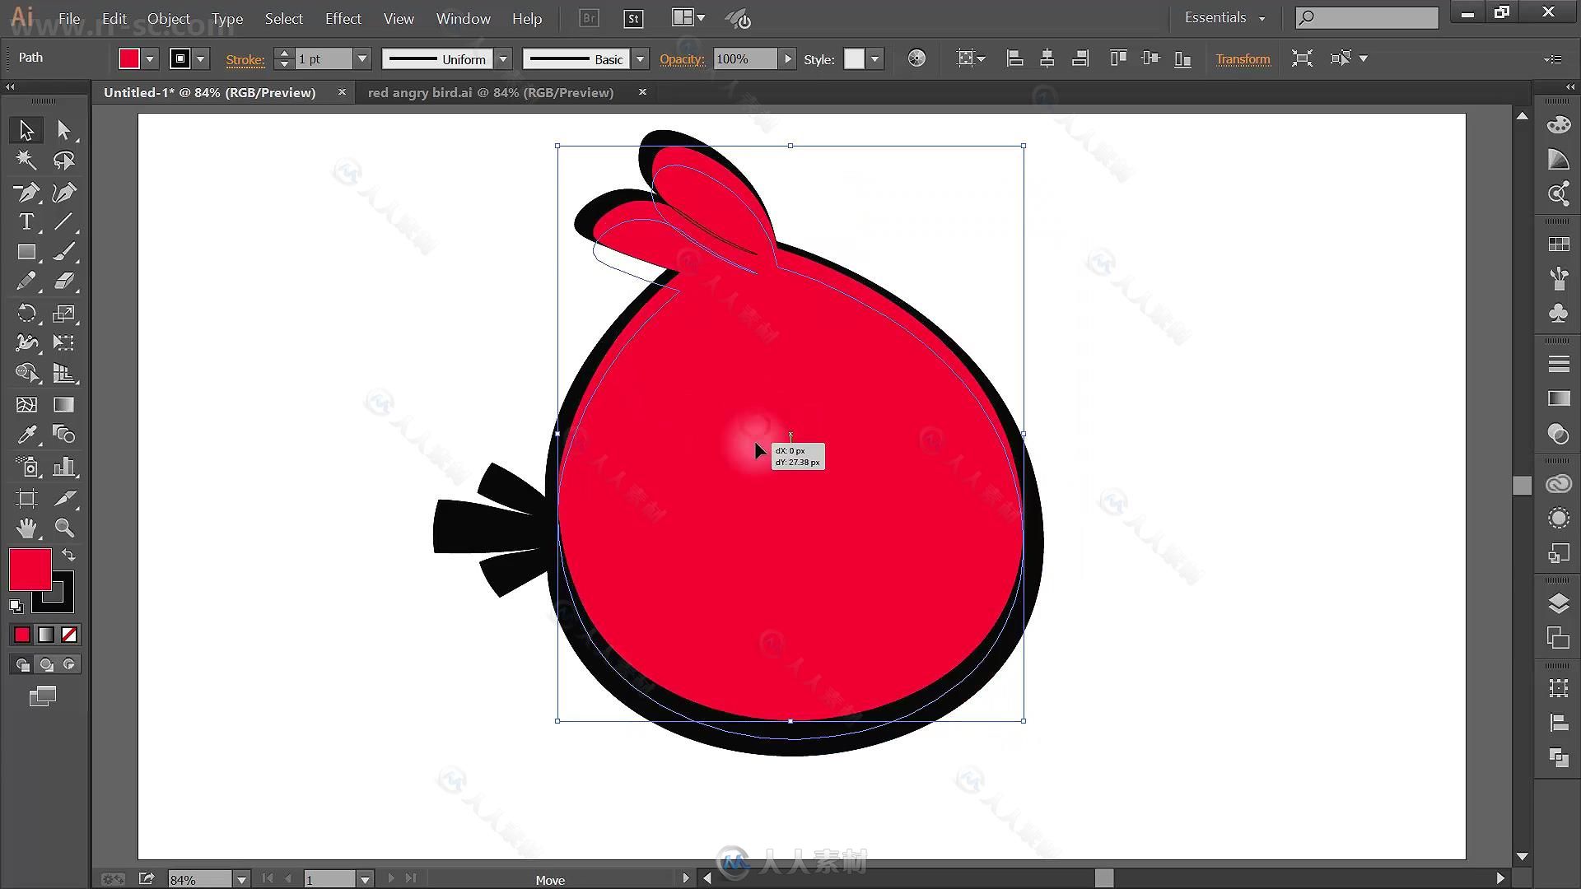This screenshot has height=889, width=1581.
Task: Switch to Untitled-1 document tab
Action: 210,92
